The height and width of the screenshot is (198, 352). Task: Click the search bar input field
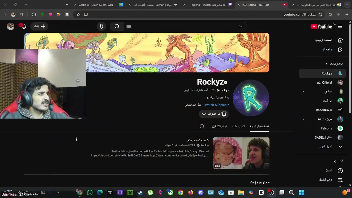(x=186, y=26)
